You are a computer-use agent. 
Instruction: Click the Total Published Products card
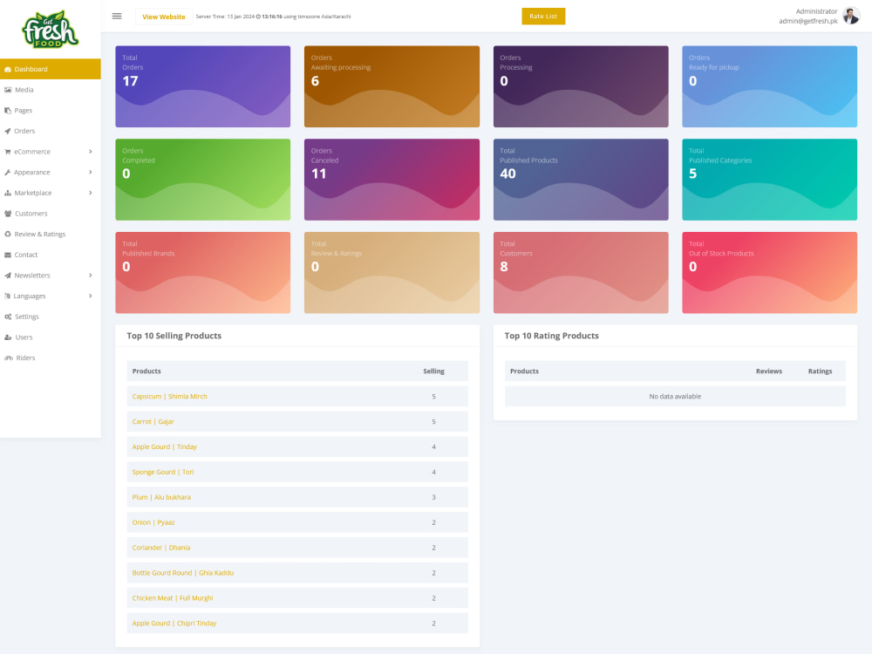click(581, 179)
